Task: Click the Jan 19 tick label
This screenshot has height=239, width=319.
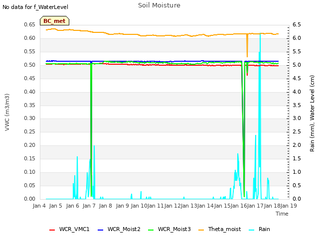Action: (x=289, y=206)
